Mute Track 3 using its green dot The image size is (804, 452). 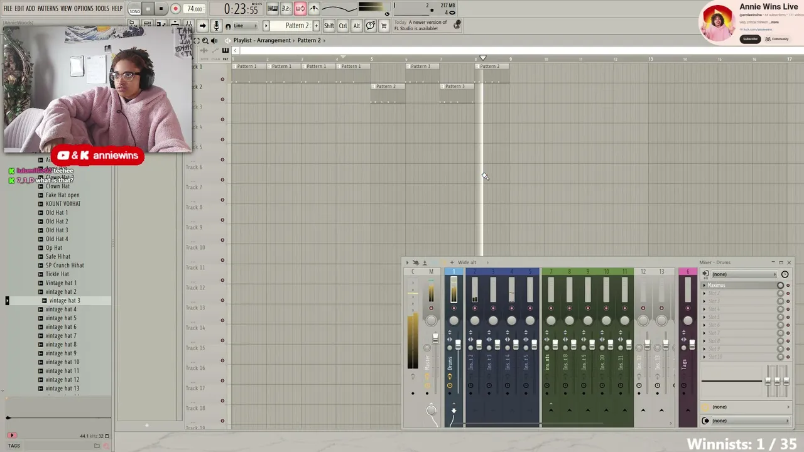222,119
